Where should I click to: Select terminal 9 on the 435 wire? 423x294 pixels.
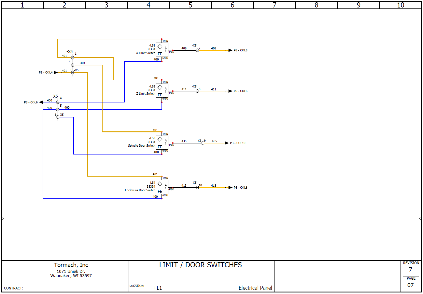(x=203, y=143)
